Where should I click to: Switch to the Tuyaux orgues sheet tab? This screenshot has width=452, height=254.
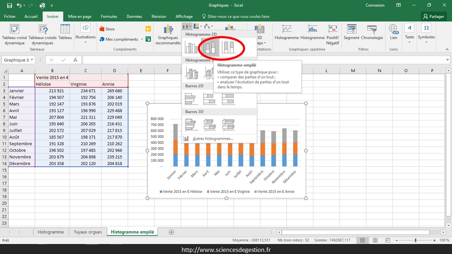coord(88,232)
